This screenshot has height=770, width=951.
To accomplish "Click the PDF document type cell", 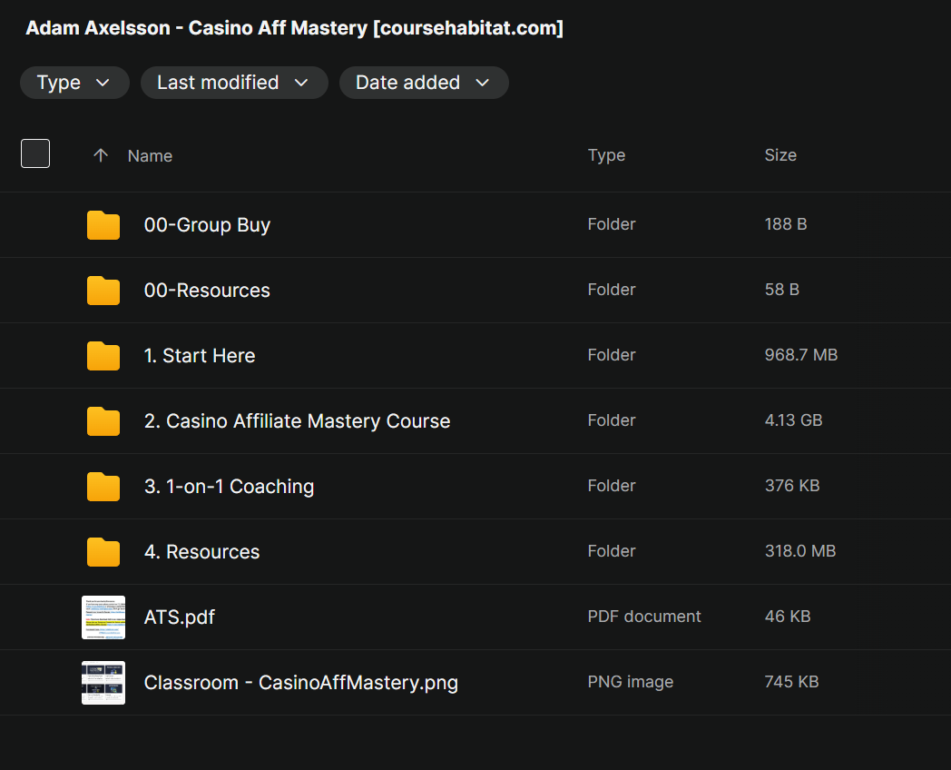I will click(644, 617).
